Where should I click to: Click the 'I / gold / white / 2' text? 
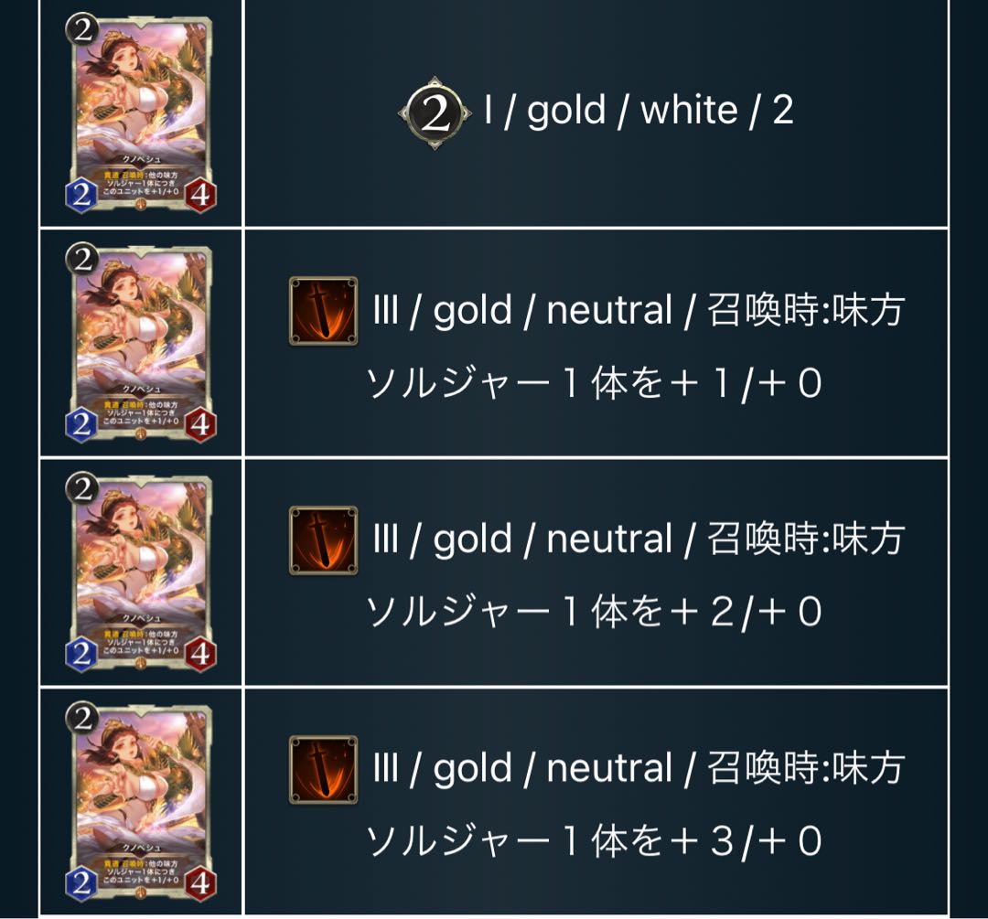tap(639, 111)
